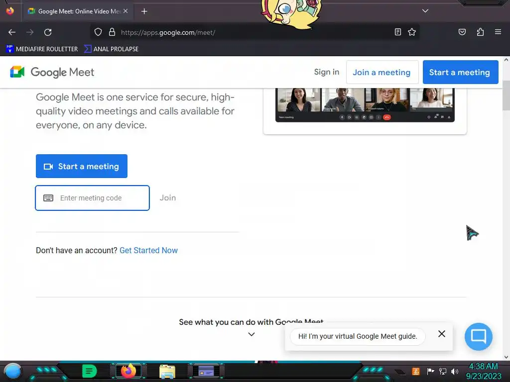Open the MEDIAFIRE ROULETTER bookmark

pyautogui.click(x=42, y=49)
